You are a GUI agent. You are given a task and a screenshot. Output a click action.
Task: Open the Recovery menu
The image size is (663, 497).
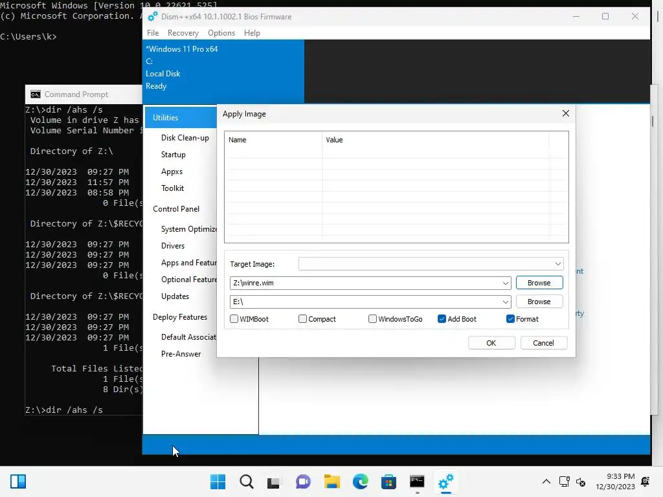[x=183, y=33]
